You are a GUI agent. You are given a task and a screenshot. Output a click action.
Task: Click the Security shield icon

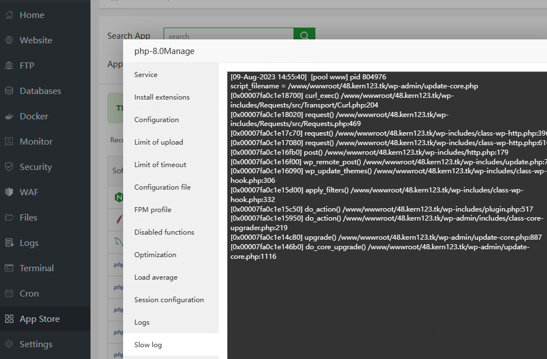click(9, 167)
